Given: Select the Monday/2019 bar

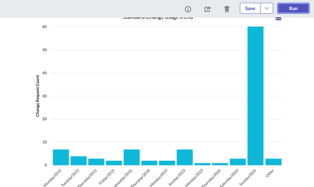Looking at the screenshot, I should 167,163.
